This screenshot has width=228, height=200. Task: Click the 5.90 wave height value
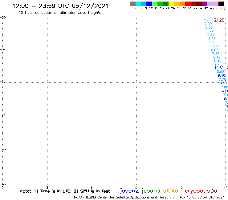point(213,42)
